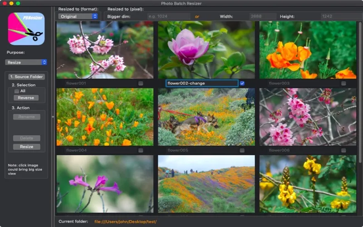Click the Width input field
Viewport: 363px width, 227px height.
(x=262, y=16)
